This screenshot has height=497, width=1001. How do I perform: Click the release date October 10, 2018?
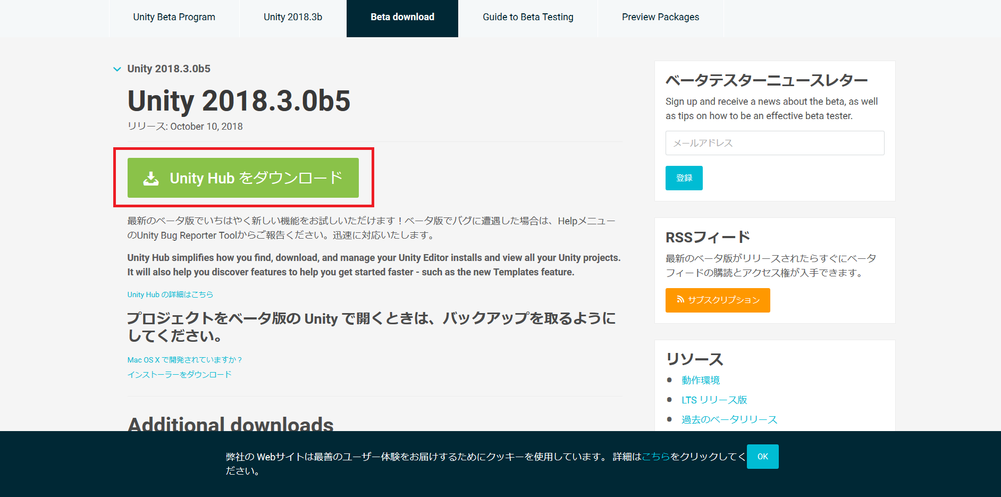(206, 127)
